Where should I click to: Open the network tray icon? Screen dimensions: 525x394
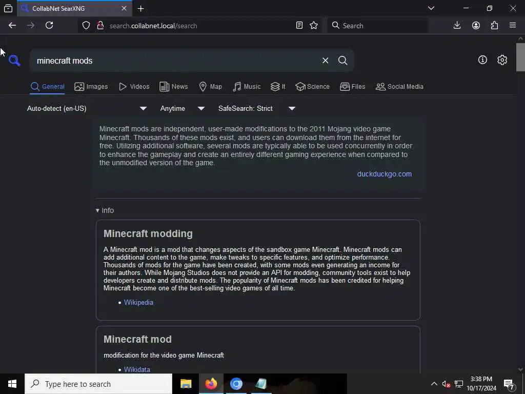coord(459,384)
